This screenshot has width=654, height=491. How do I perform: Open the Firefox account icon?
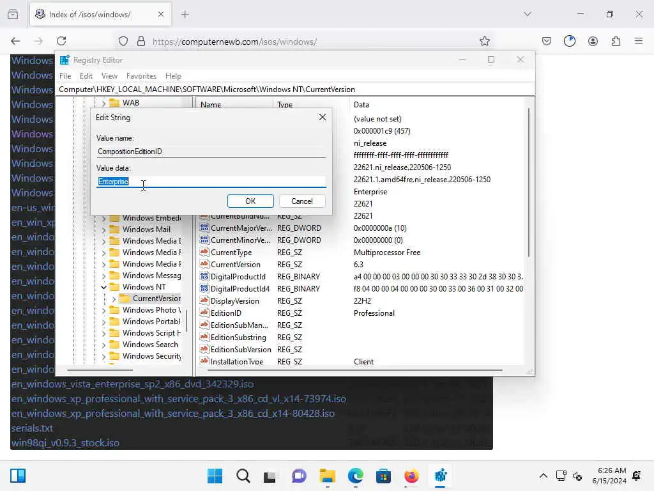tap(593, 41)
